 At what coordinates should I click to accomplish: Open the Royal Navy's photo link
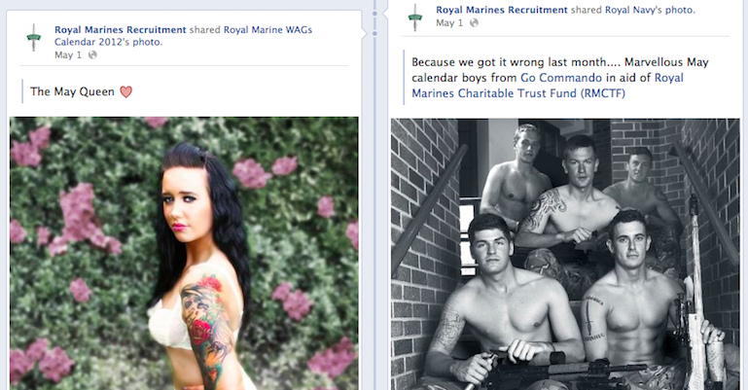[650, 10]
